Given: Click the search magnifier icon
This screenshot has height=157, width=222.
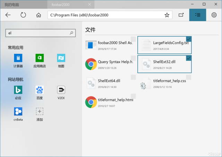Looking at the screenshot, I should (x=71, y=33).
